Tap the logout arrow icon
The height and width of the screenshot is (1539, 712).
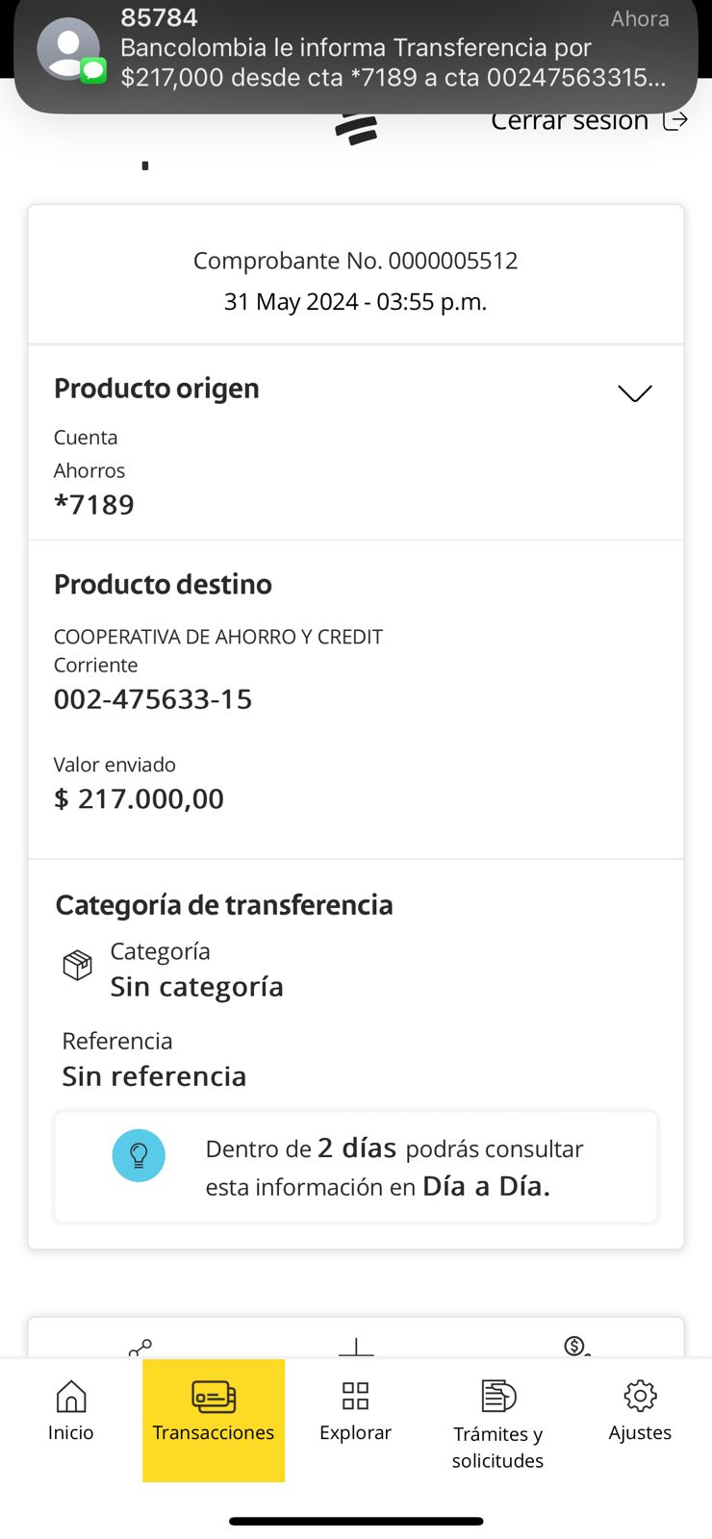676,121
